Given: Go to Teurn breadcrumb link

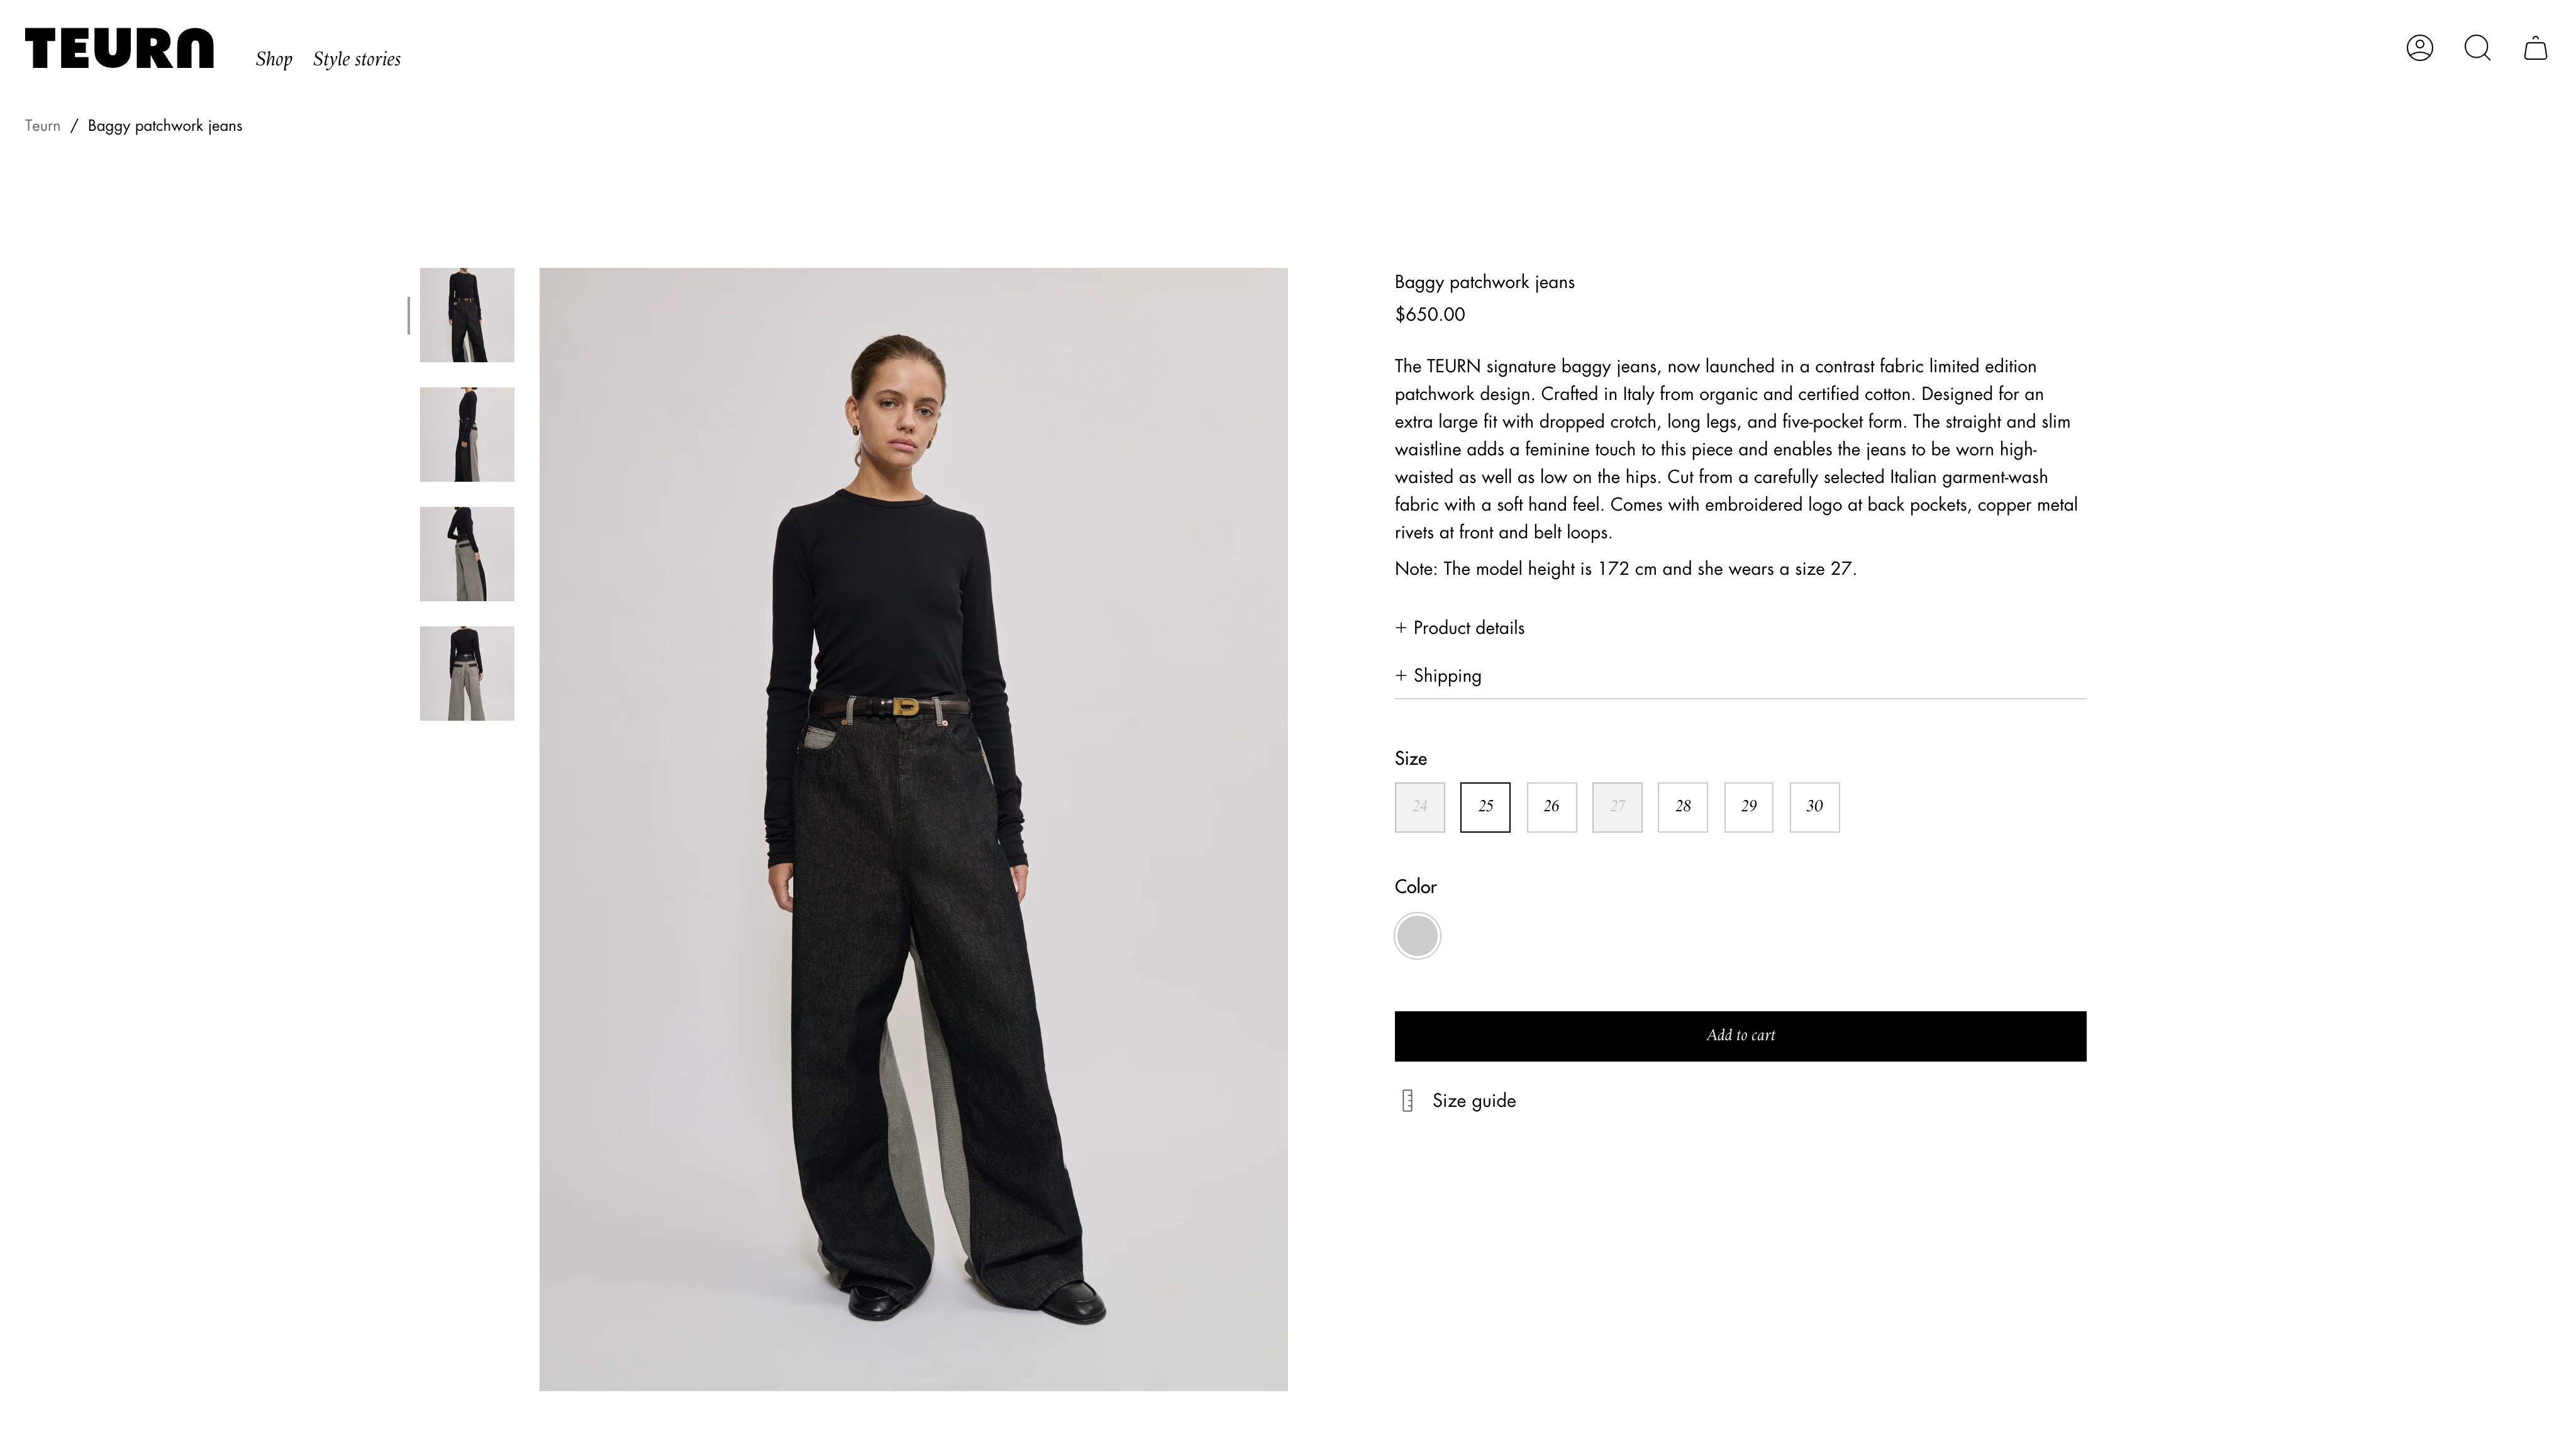Looking at the screenshot, I should [x=43, y=126].
